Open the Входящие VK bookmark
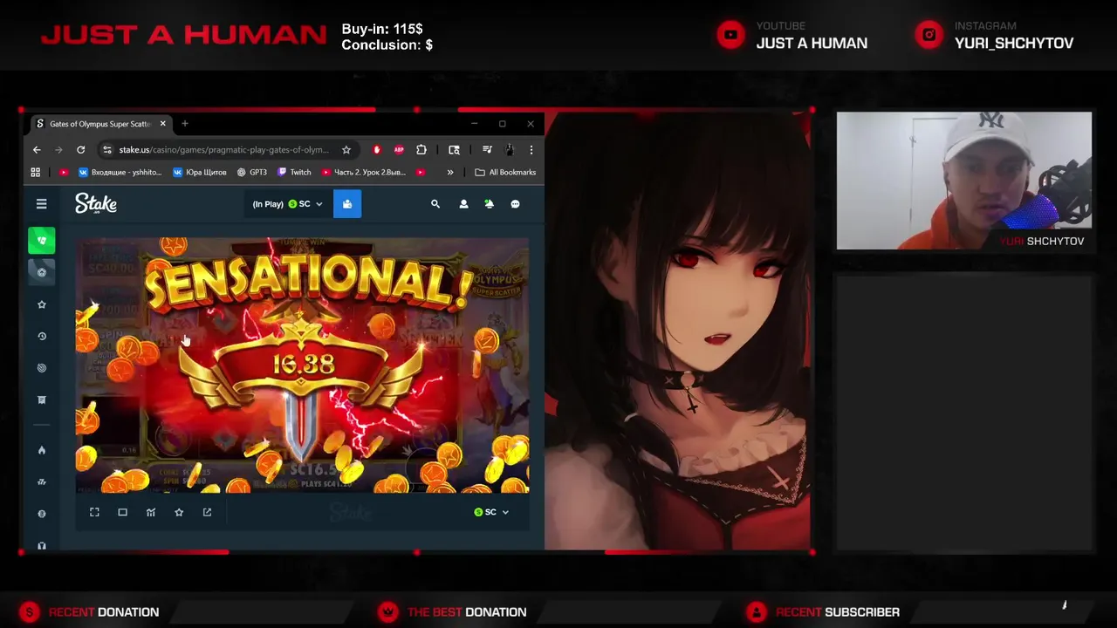 120,173
